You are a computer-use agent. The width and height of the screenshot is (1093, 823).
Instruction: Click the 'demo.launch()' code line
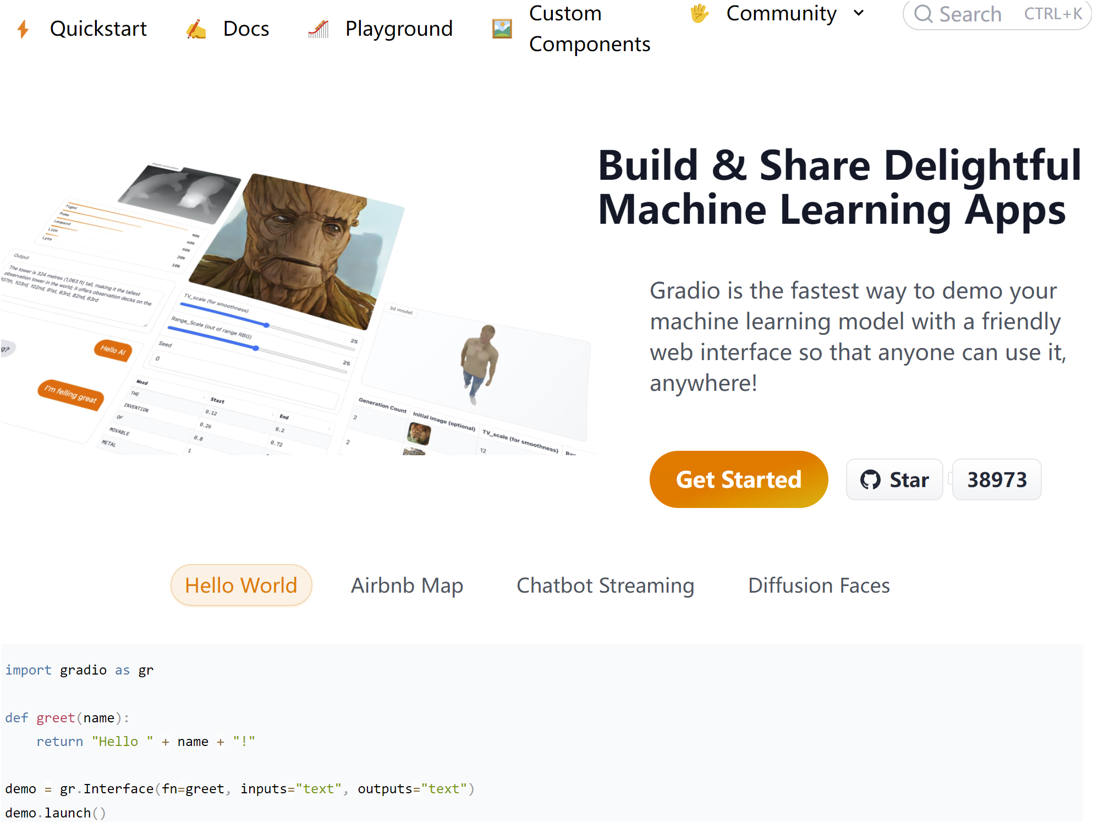tap(55, 813)
